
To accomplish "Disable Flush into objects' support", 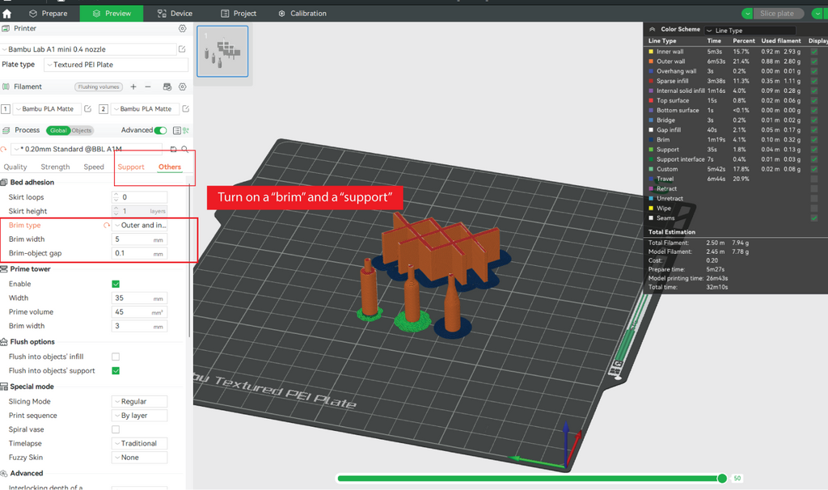I will coord(116,370).
